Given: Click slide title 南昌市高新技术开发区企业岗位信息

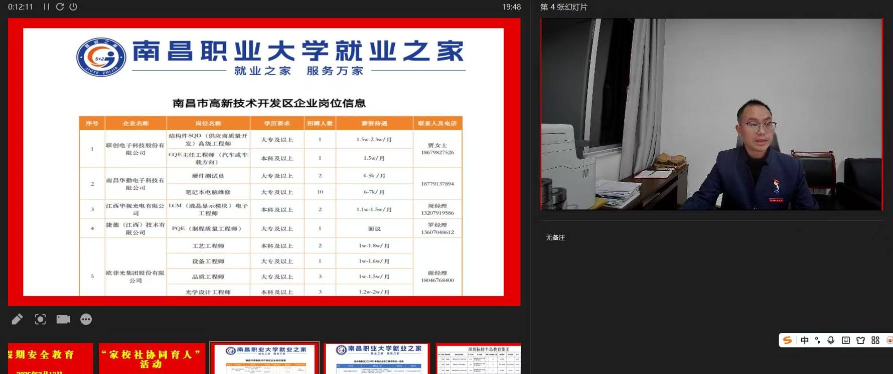Looking at the screenshot, I should click(269, 103).
